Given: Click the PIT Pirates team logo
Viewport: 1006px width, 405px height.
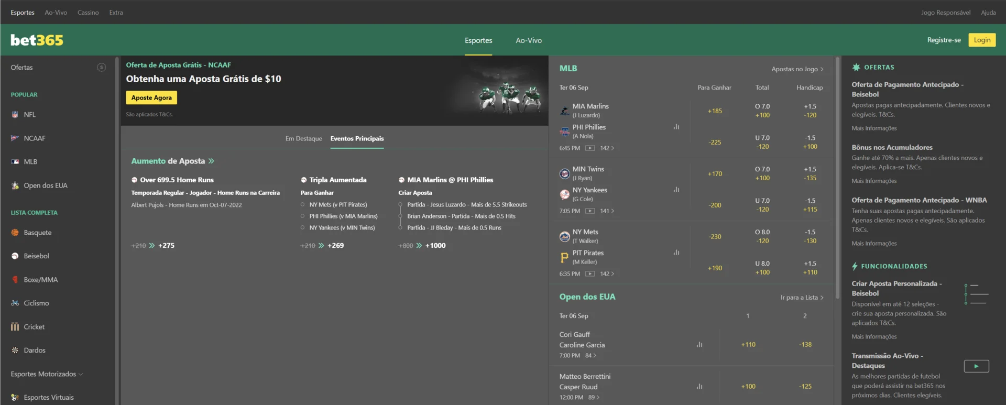Looking at the screenshot, I should (564, 257).
